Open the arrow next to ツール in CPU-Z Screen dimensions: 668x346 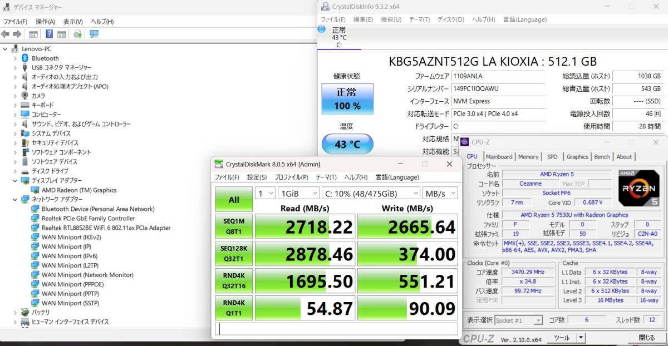[x=581, y=338]
